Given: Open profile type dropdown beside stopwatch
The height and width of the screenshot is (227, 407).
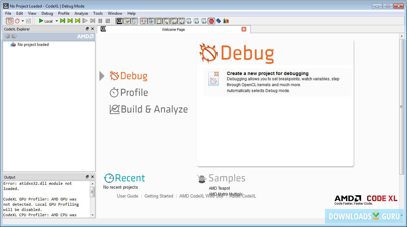Looking at the screenshot, I should [23, 21].
